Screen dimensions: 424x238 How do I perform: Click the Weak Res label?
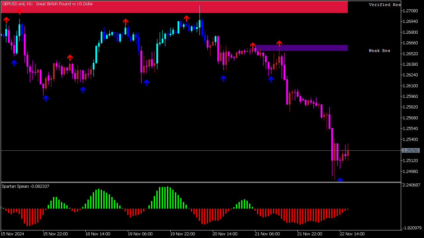tap(380, 51)
